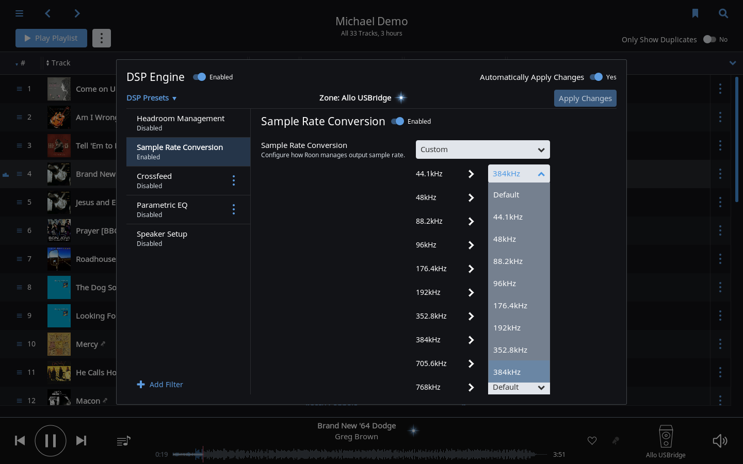Switch to Speaker Setup settings
743x464 pixels.
(x=162, y=238)
